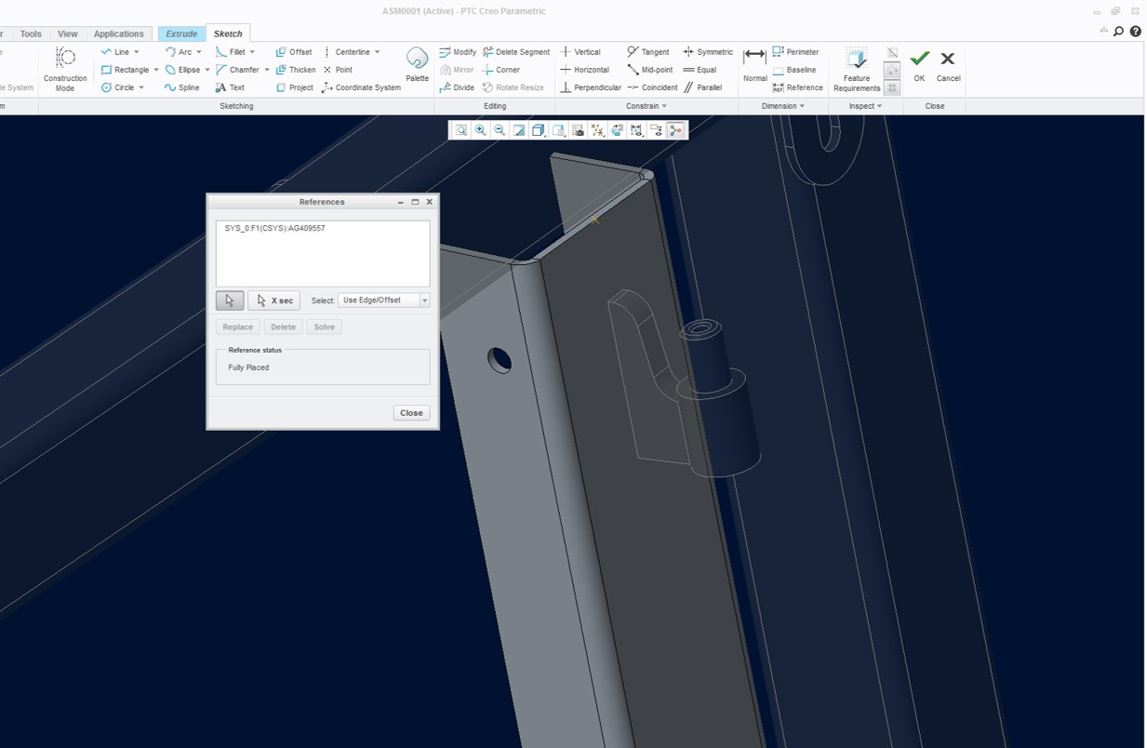Click the Normal dimension tool

[754, 63]
